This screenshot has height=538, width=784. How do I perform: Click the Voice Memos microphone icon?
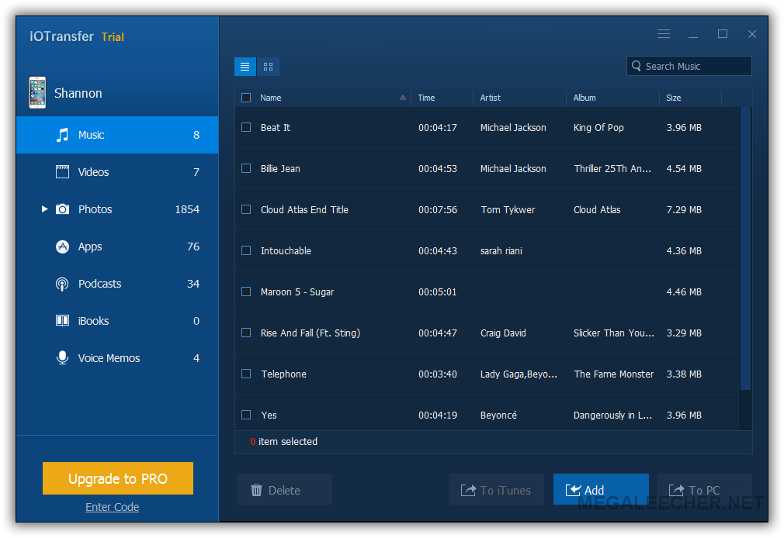click(x=63, y=358)
